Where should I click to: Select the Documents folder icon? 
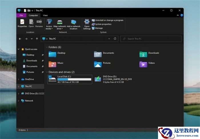[x=98, y=54]
